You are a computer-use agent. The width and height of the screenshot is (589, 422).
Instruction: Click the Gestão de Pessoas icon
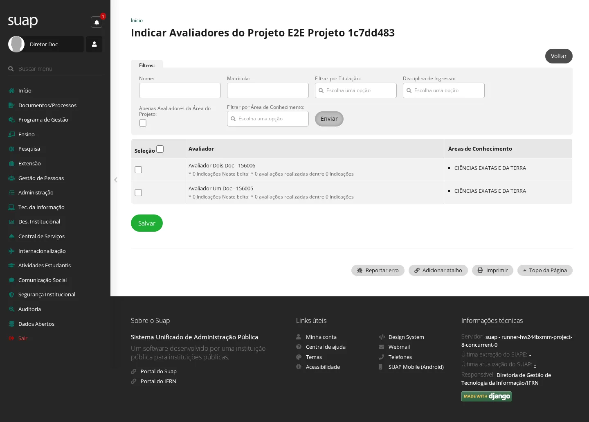click(11, 178)
